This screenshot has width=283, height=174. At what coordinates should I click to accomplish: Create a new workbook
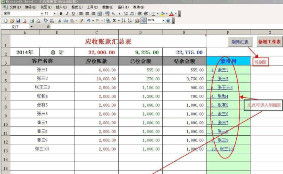click(x=6, y=21)
